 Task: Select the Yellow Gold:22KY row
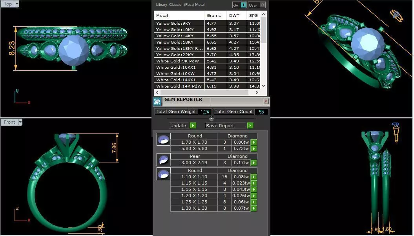(x=207, y=55)
